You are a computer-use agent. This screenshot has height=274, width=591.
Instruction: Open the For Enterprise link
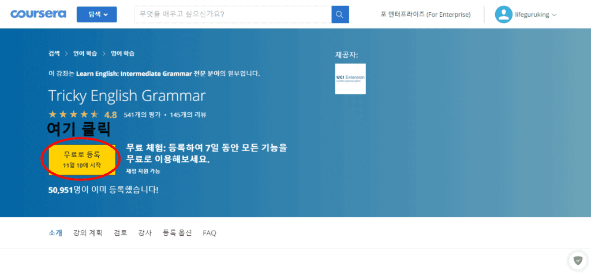coord(425,14)
